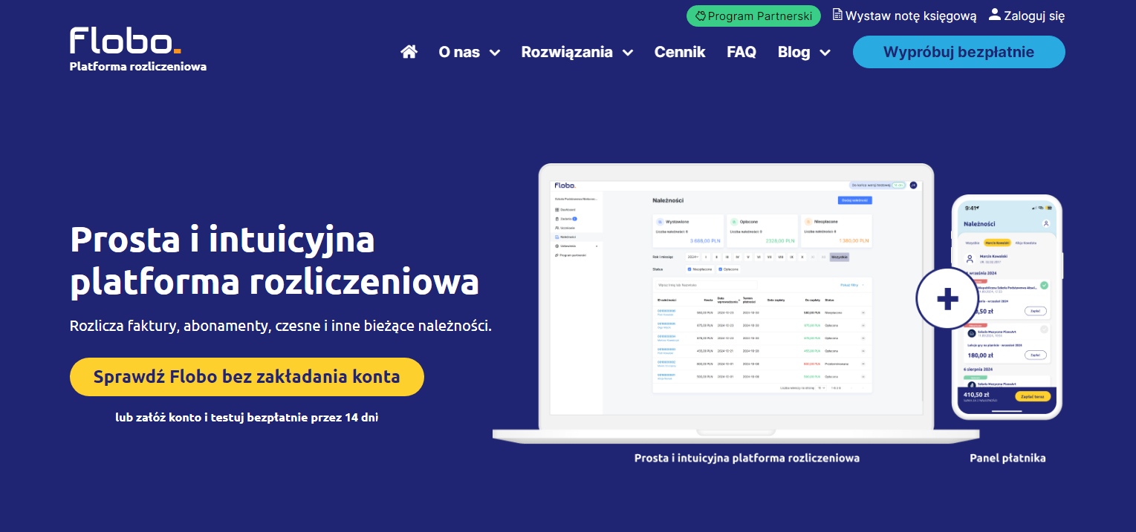This screenshot has height=532, width=1136.
Task: Toggle Nieopłacone checkbox in laptop mockup
Action: tap(690, 269)
